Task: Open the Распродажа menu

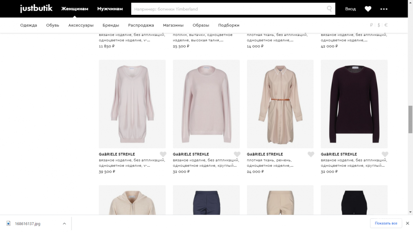Action: pos(141,25)
